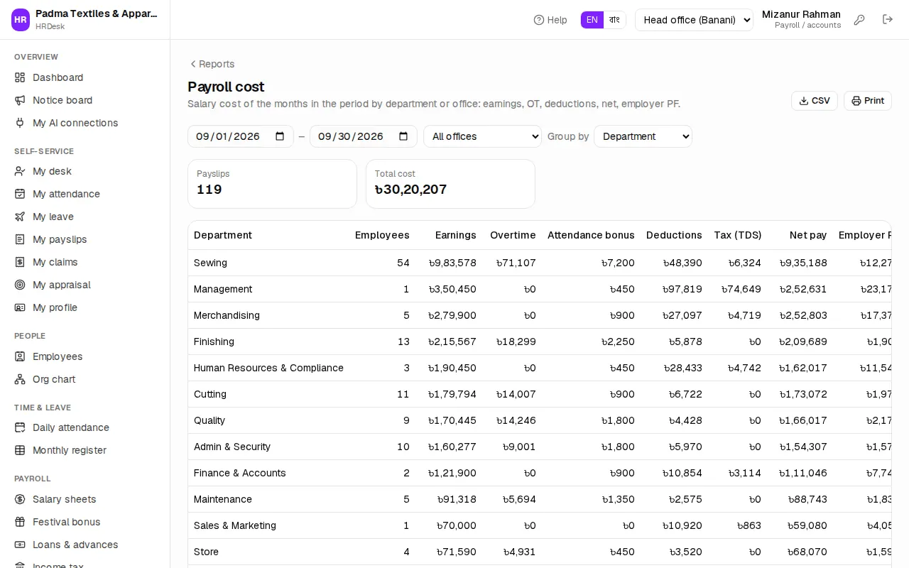Click the end date field 09/30/2026
909x568 pixels.
[x=363, y=136]
